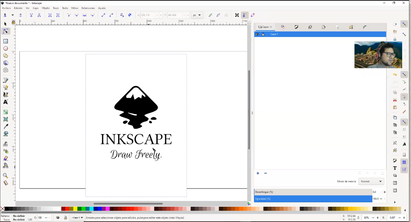This screenshot has height=222, width=411.
Task: Open the Filtros menu
Action: [75, 8]
